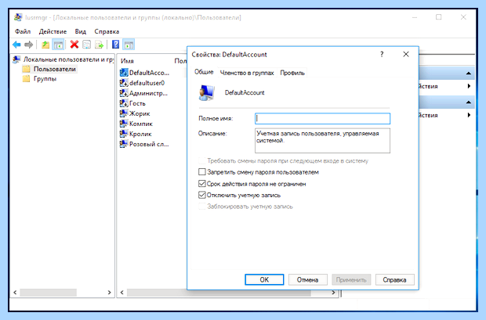Toggle Требовать смены пароля checkbox
The height and width of the screenshot is (320, 486).
click(201, 161)
